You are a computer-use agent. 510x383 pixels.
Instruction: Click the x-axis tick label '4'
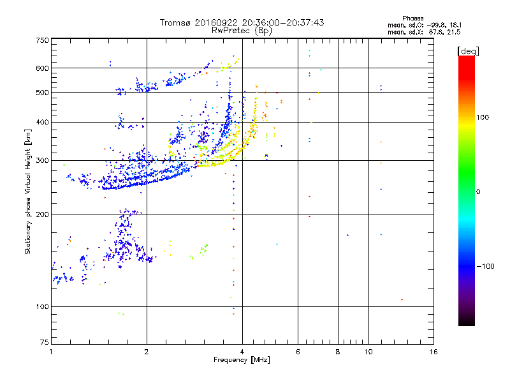click(x=242, y=352)
